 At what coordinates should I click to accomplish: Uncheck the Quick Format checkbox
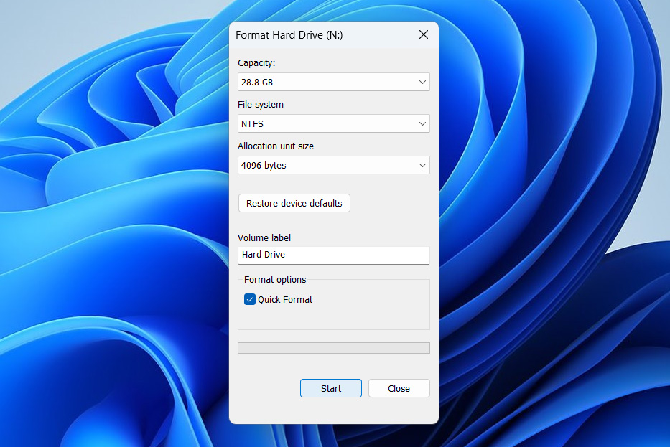[x=250, y=300]
